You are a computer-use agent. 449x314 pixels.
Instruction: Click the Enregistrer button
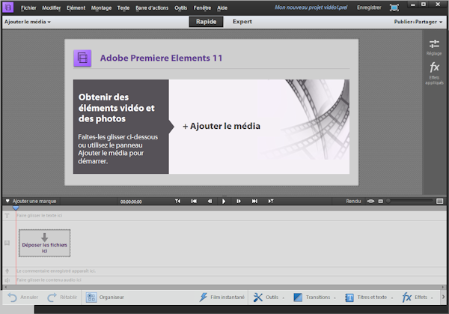click(x=367, y=7)
